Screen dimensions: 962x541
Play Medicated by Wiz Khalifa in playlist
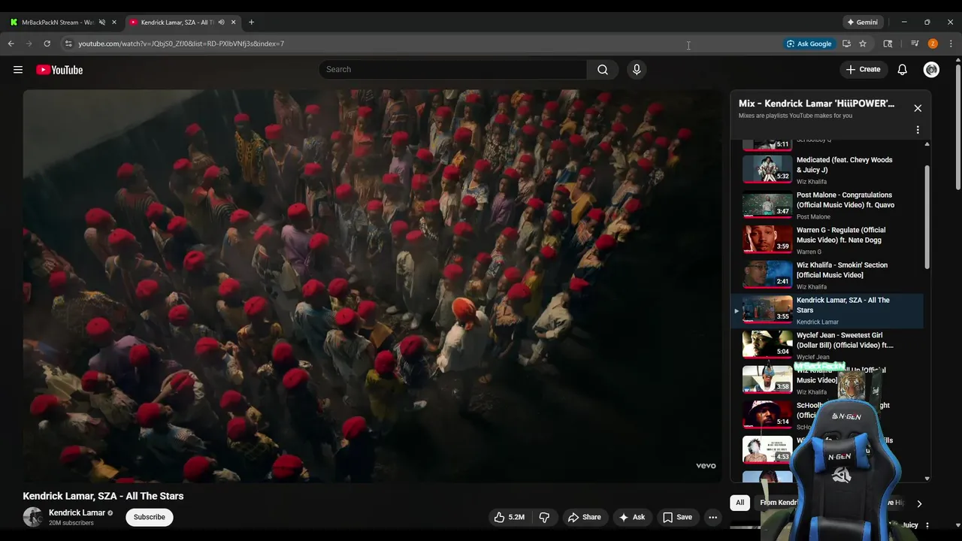coord(827,170)
